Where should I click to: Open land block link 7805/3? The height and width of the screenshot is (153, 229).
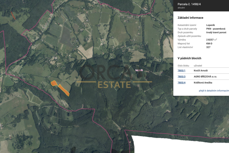[x=181, y=77]
